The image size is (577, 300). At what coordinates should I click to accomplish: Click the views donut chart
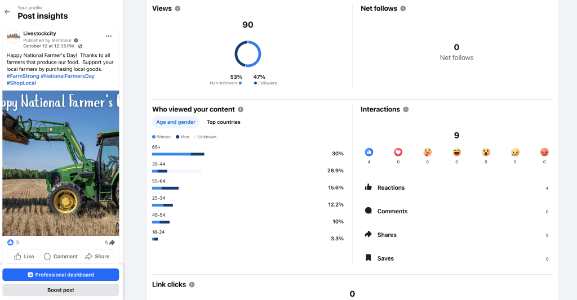[x=247, y=54]
